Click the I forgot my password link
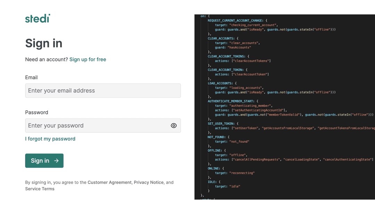375x214 pixels. [50, 139]
